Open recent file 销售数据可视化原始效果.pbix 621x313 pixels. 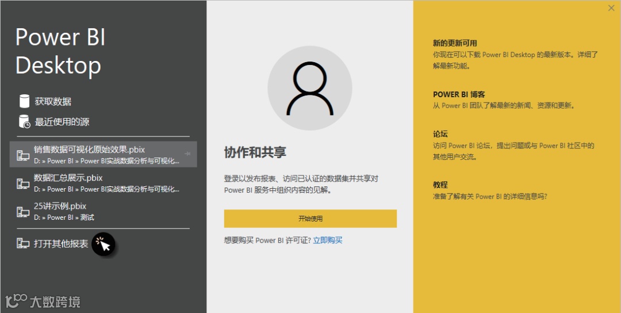(x=103, y=154)
